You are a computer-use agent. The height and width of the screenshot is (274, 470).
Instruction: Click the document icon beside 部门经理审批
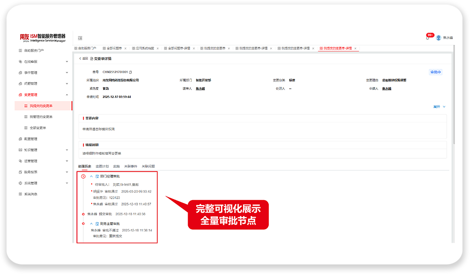(x=97, y=176)
